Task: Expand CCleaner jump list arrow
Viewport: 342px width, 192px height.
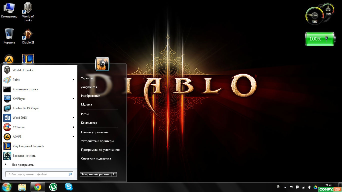Action: [74, 127]
